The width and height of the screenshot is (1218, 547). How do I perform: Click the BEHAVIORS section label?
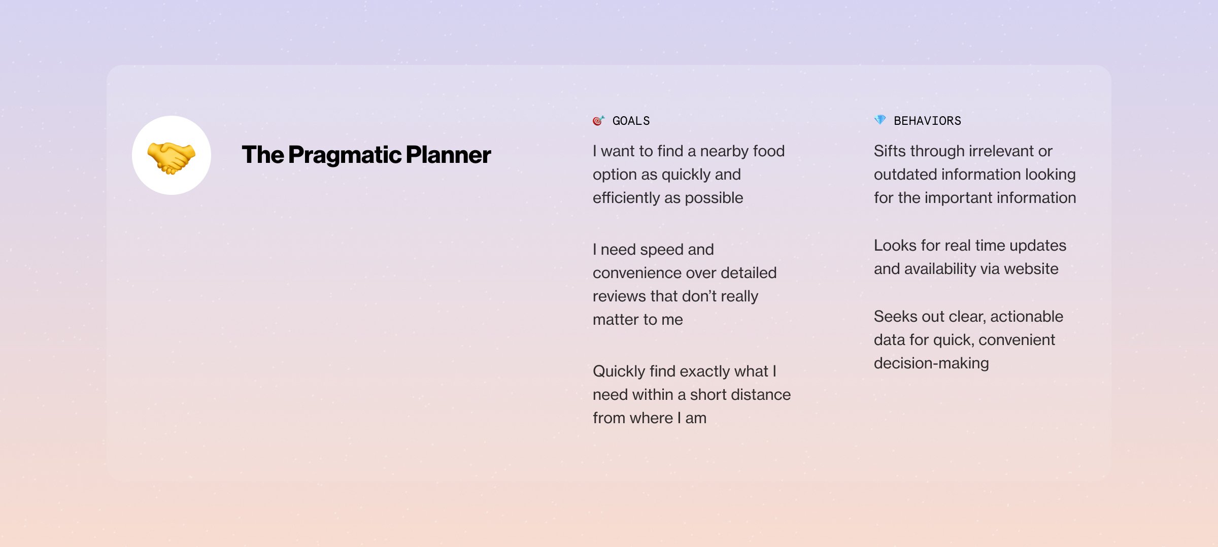(x=927, y=121)
